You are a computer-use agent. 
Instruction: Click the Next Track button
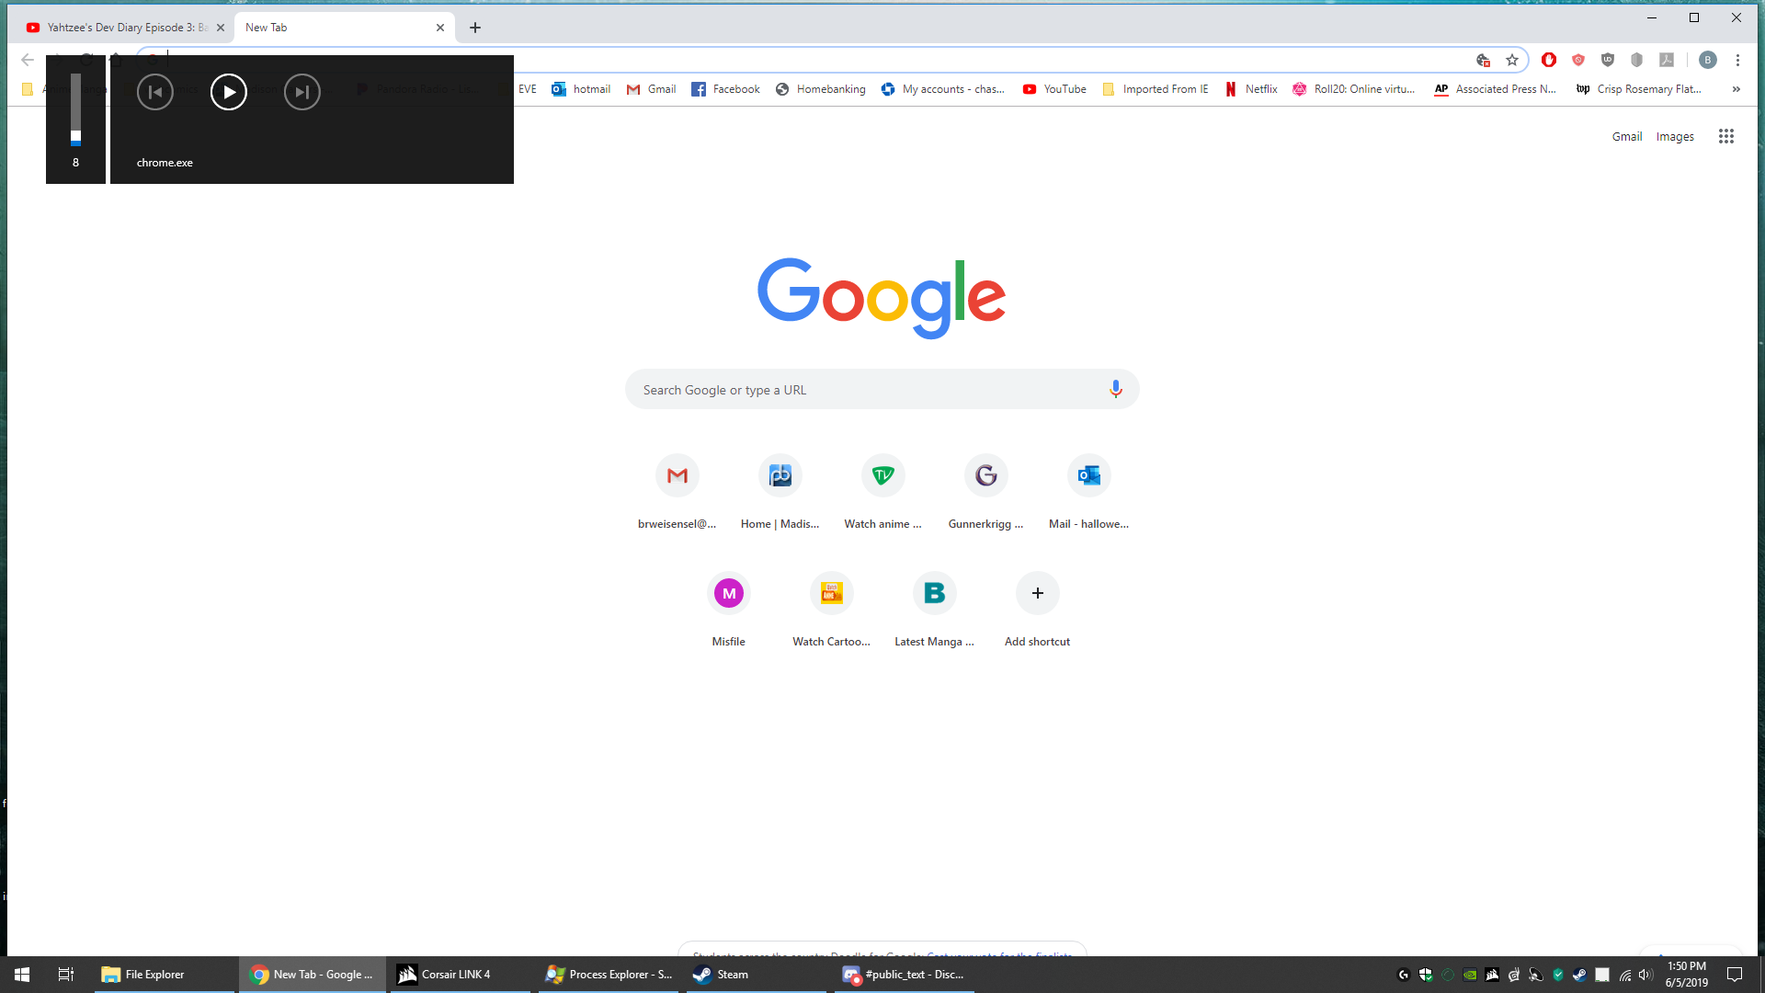coord(302,91)
